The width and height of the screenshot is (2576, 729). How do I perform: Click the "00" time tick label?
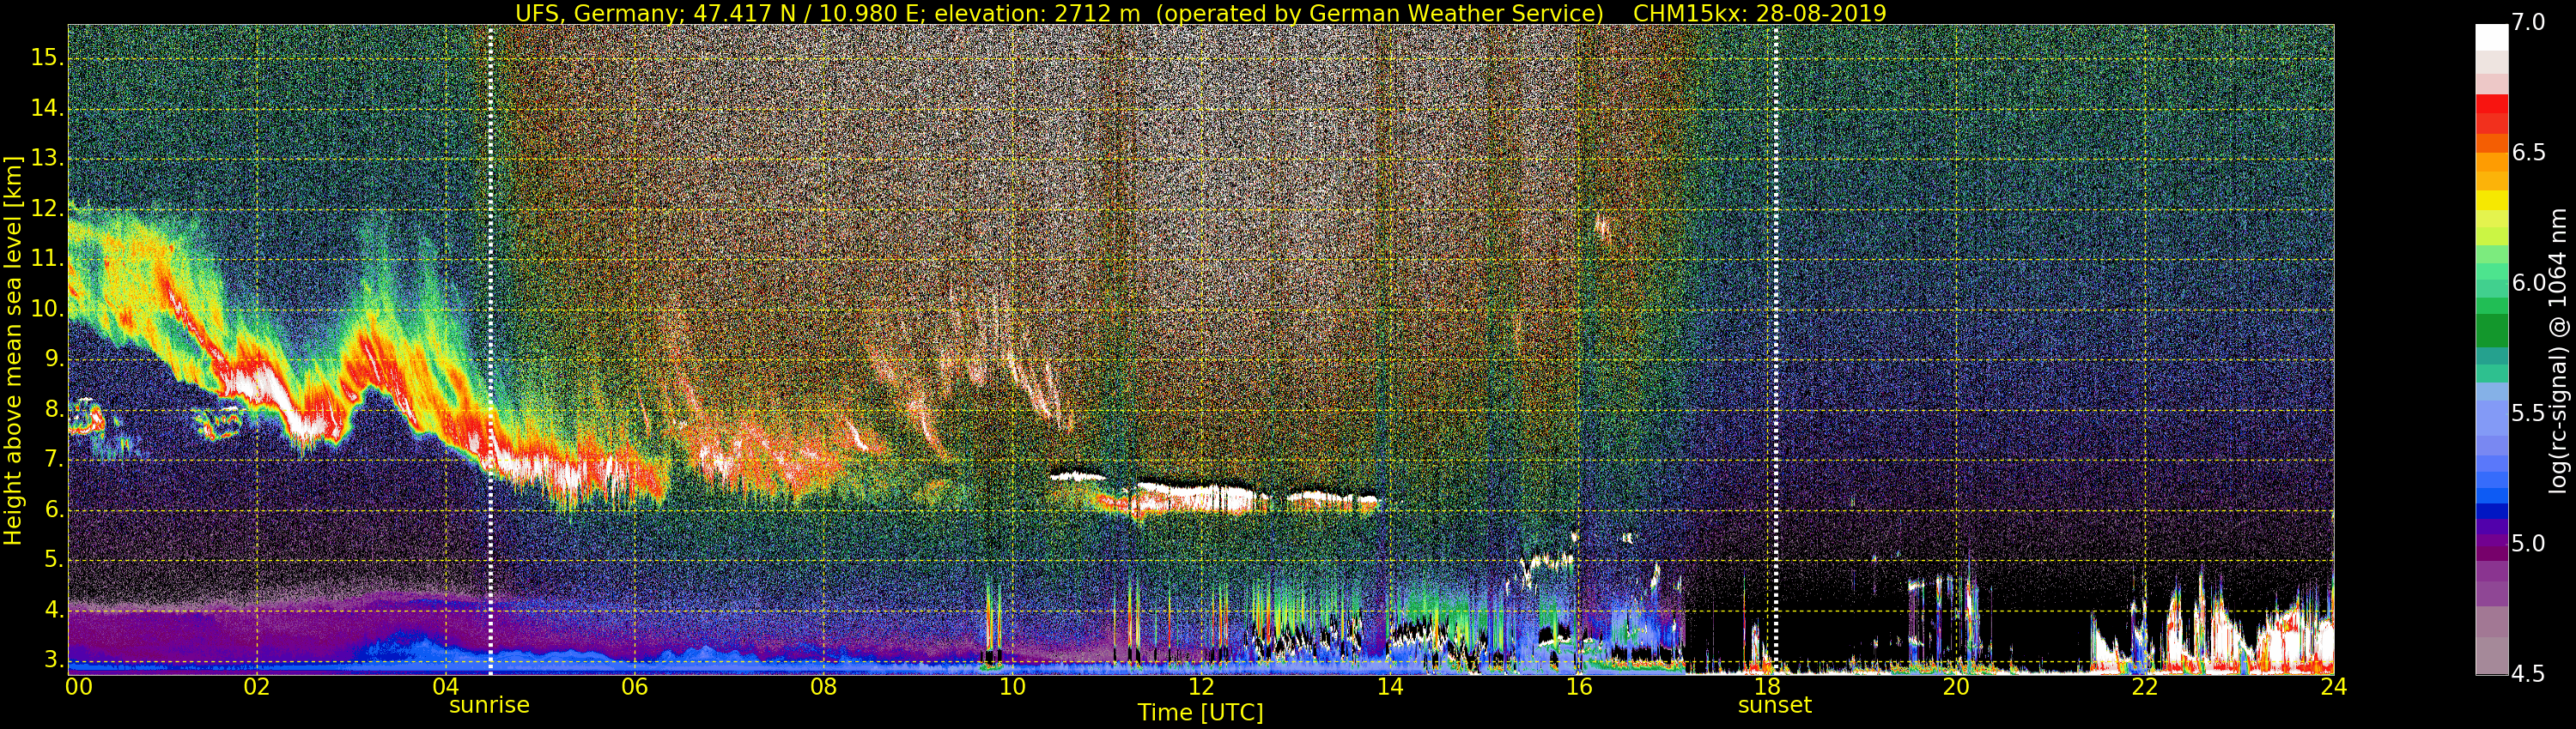(x=79, y=687)
